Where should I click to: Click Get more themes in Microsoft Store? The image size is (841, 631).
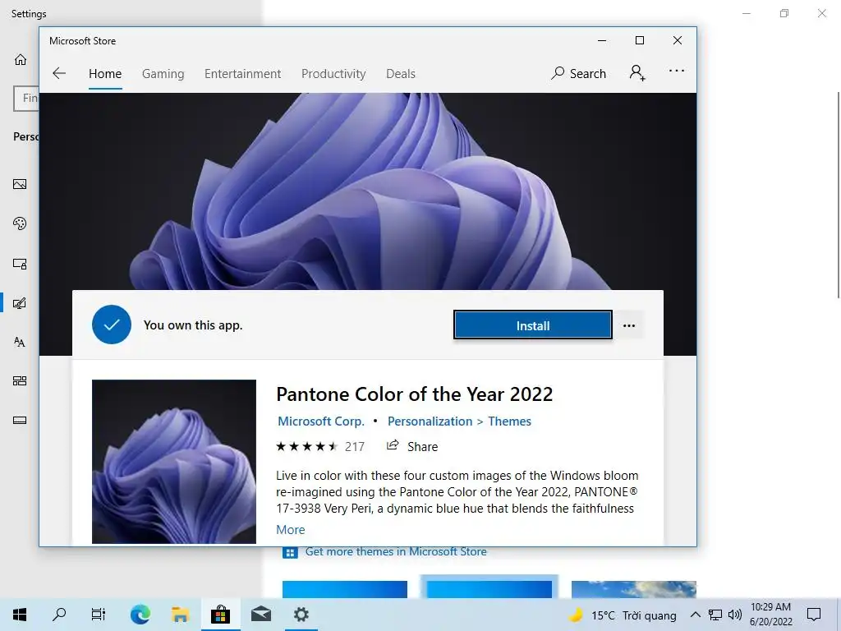pyautogui.click(x=395, y=551)
